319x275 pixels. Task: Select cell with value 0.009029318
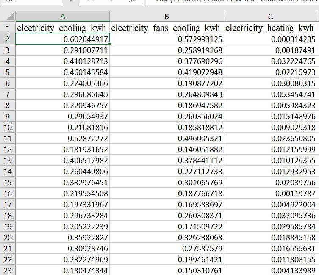pyautogui.click(x=271, y=128)
